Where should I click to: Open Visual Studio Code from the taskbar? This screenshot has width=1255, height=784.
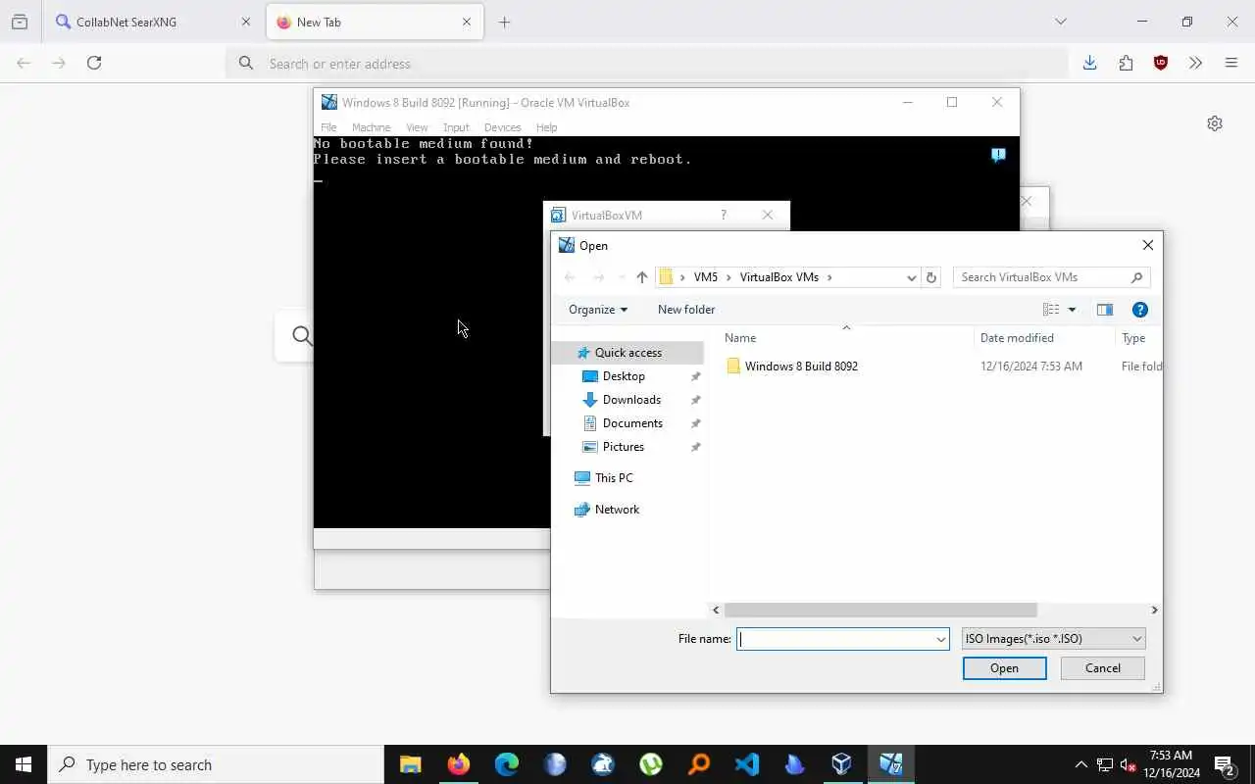click(747, 764)
